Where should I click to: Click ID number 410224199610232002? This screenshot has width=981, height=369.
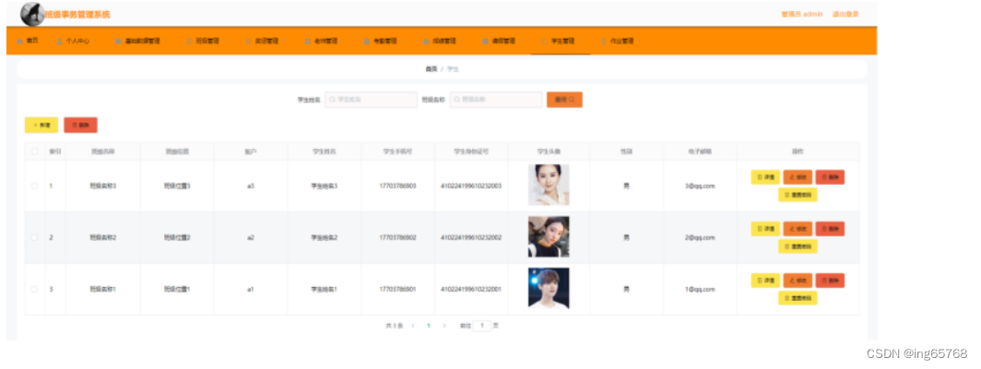tap(472, 237)
